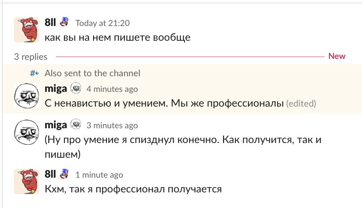Click the '(edited)' label on miga's reply

(301, 104)
